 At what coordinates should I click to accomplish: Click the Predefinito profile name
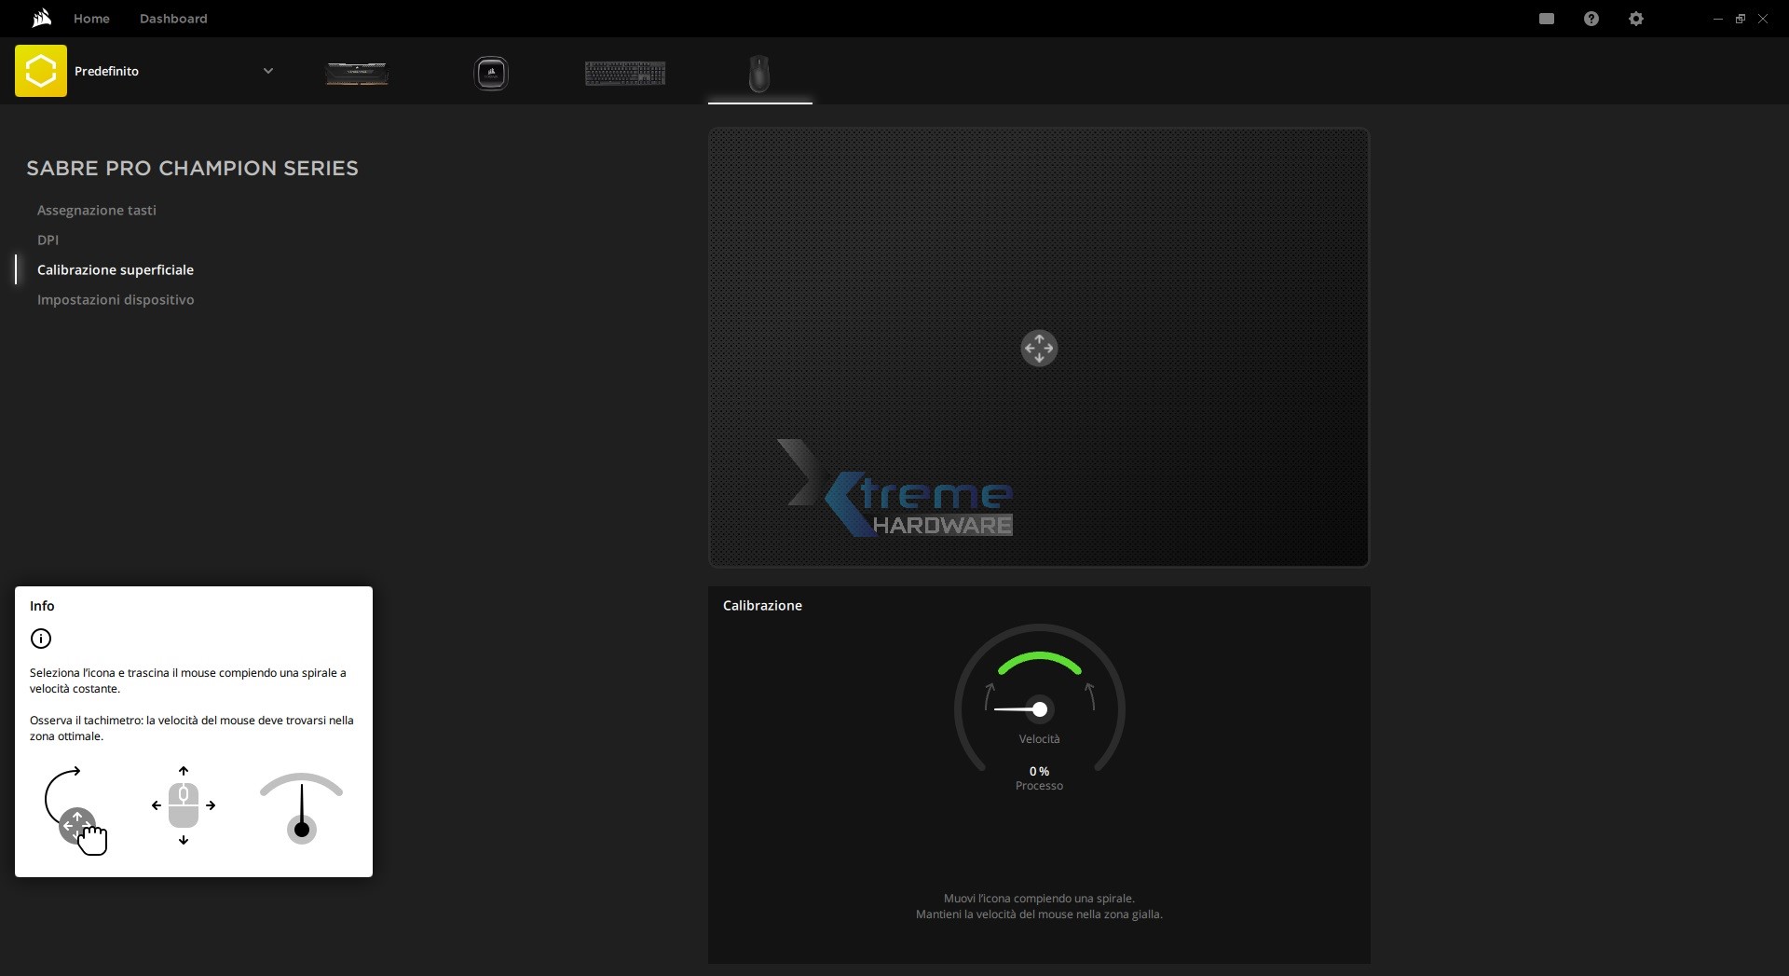click(x=106, y=71)
